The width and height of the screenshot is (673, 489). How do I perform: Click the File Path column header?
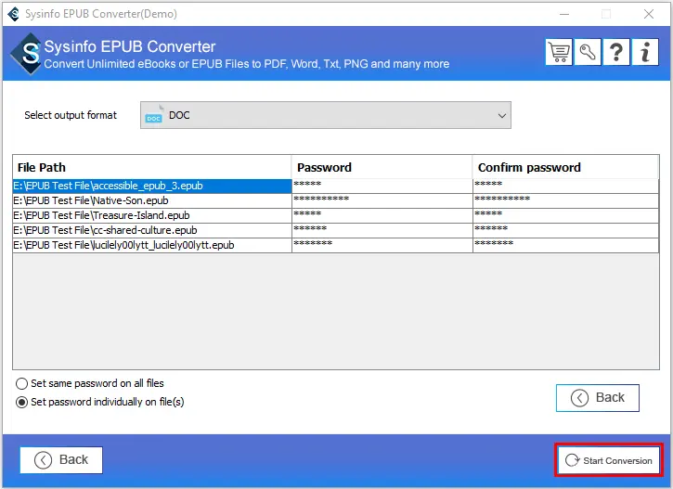click(151, 167)
